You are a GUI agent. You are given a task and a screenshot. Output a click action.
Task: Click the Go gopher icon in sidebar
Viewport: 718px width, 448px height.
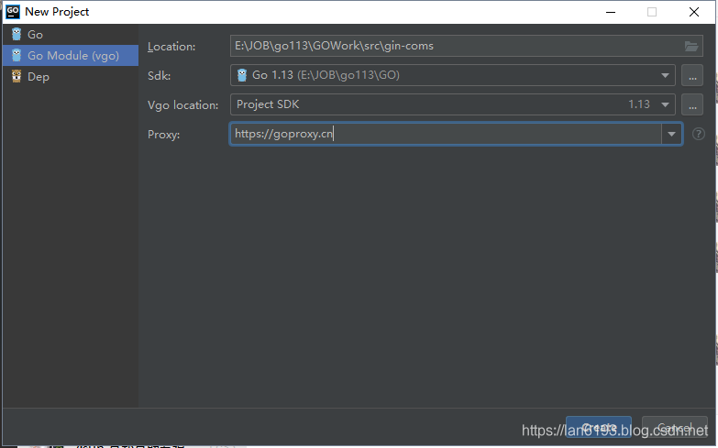17,34
